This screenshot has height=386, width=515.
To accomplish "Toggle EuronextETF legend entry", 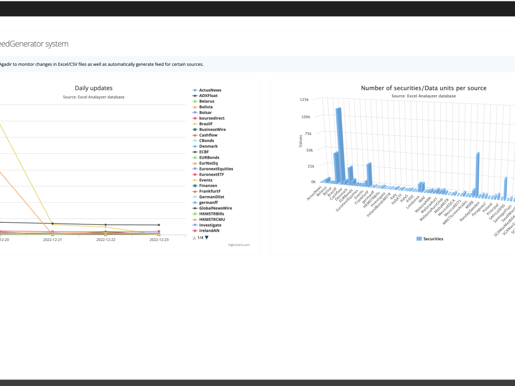I will [x=208, y=174].
